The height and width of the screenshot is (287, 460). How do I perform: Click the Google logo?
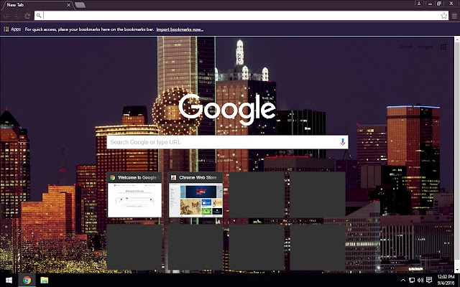(x=227, y=109)
